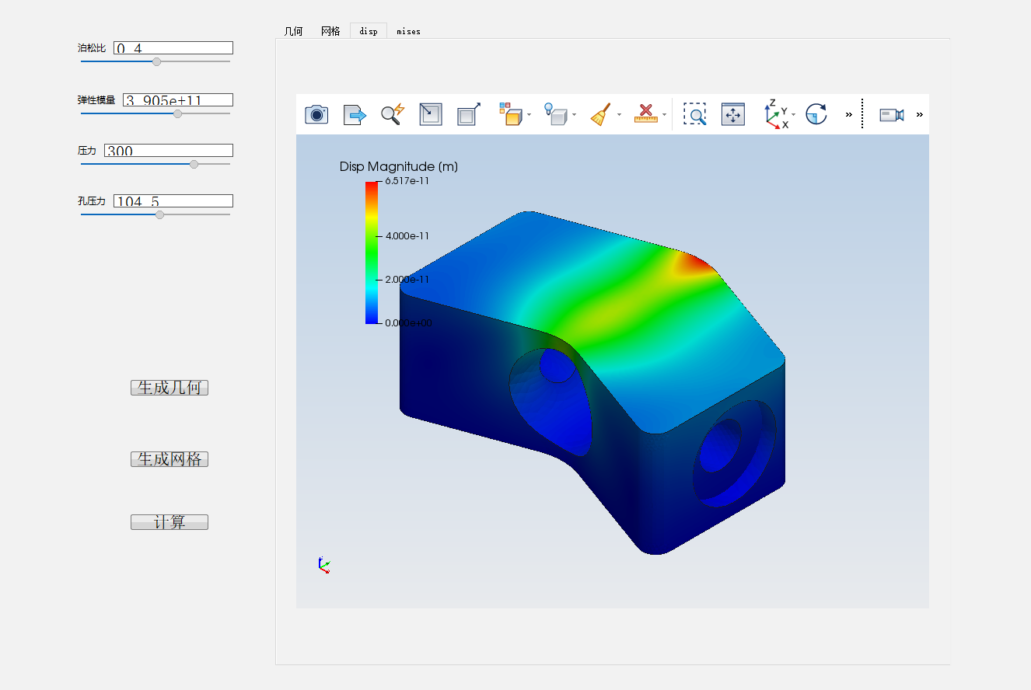
Task: Switch to the 几何 tab
Action: 294,31
